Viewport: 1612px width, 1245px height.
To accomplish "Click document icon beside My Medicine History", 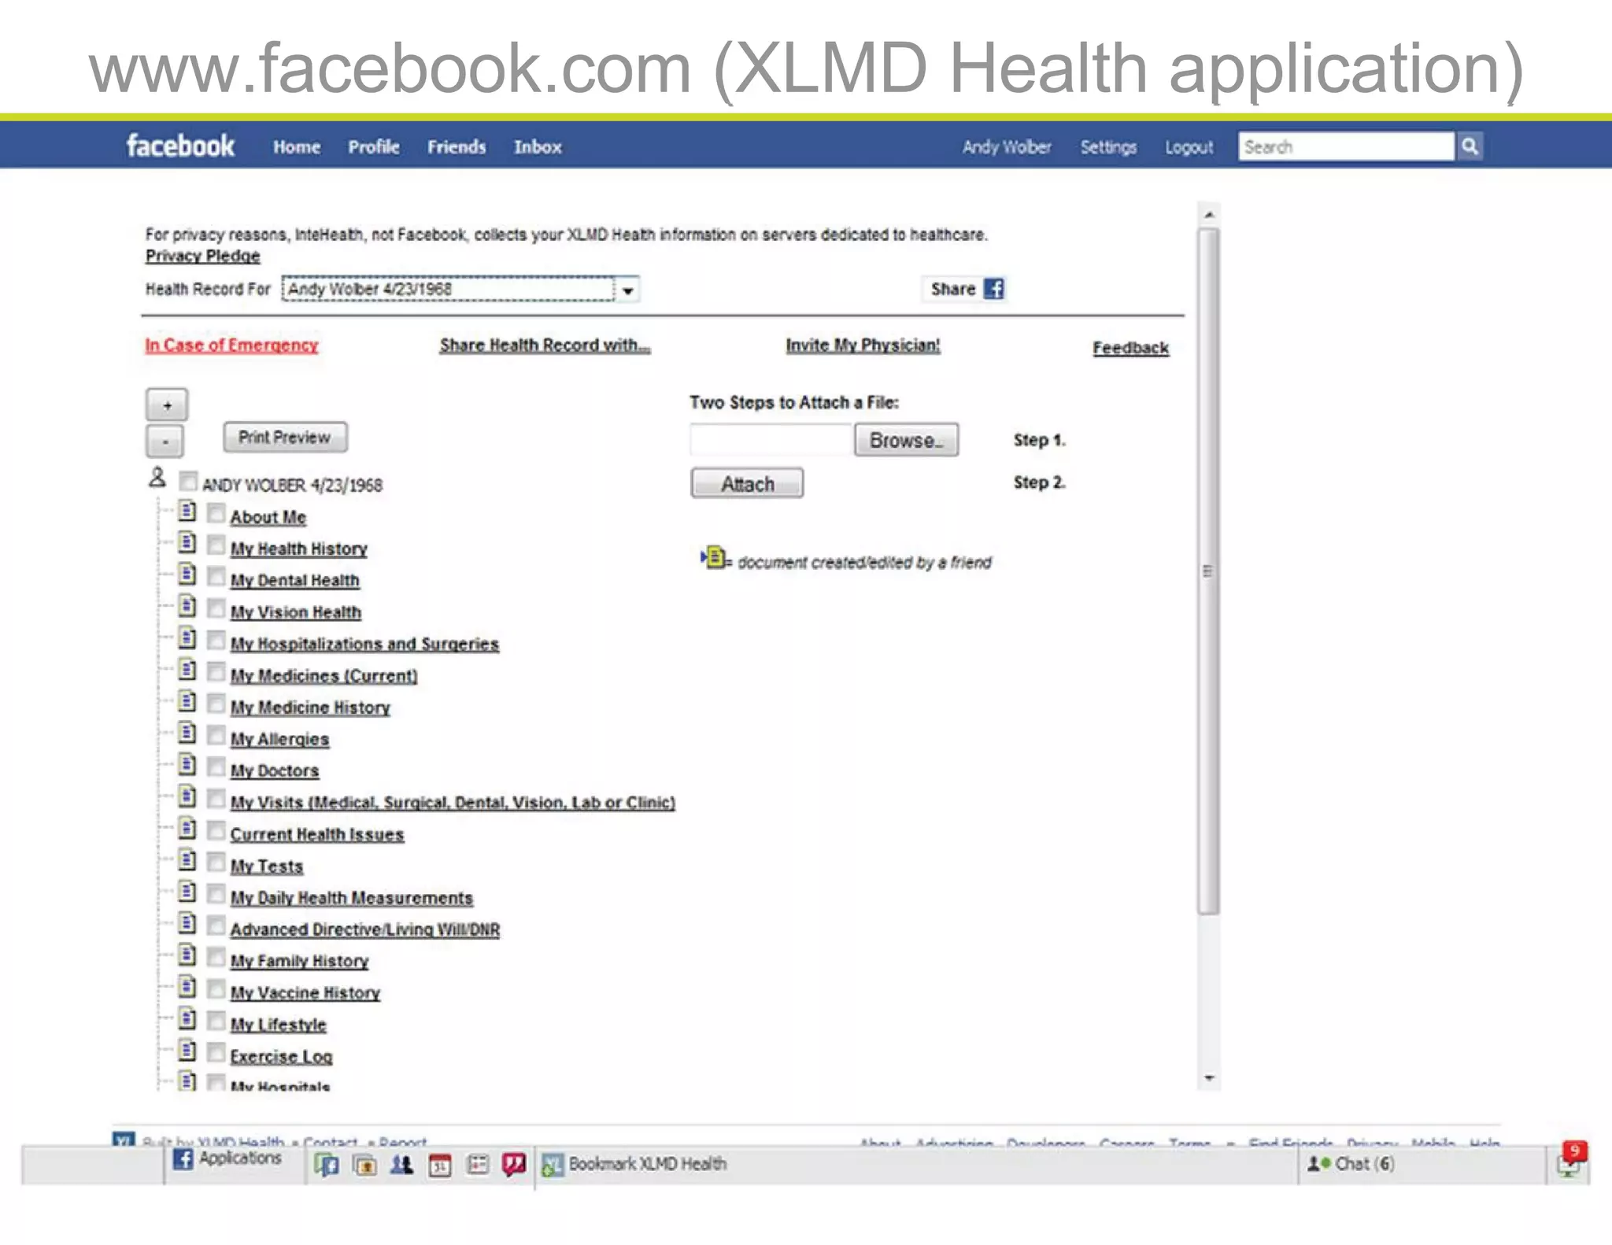I will (x=187, y=701).
